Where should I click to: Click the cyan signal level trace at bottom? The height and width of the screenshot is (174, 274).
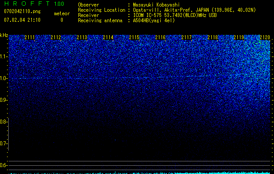[140, 173]
